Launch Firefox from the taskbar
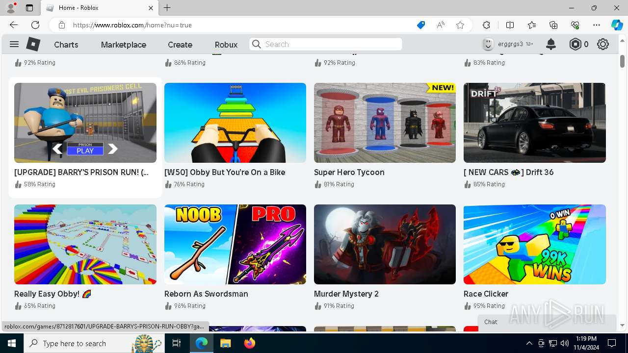 (249, 343)
